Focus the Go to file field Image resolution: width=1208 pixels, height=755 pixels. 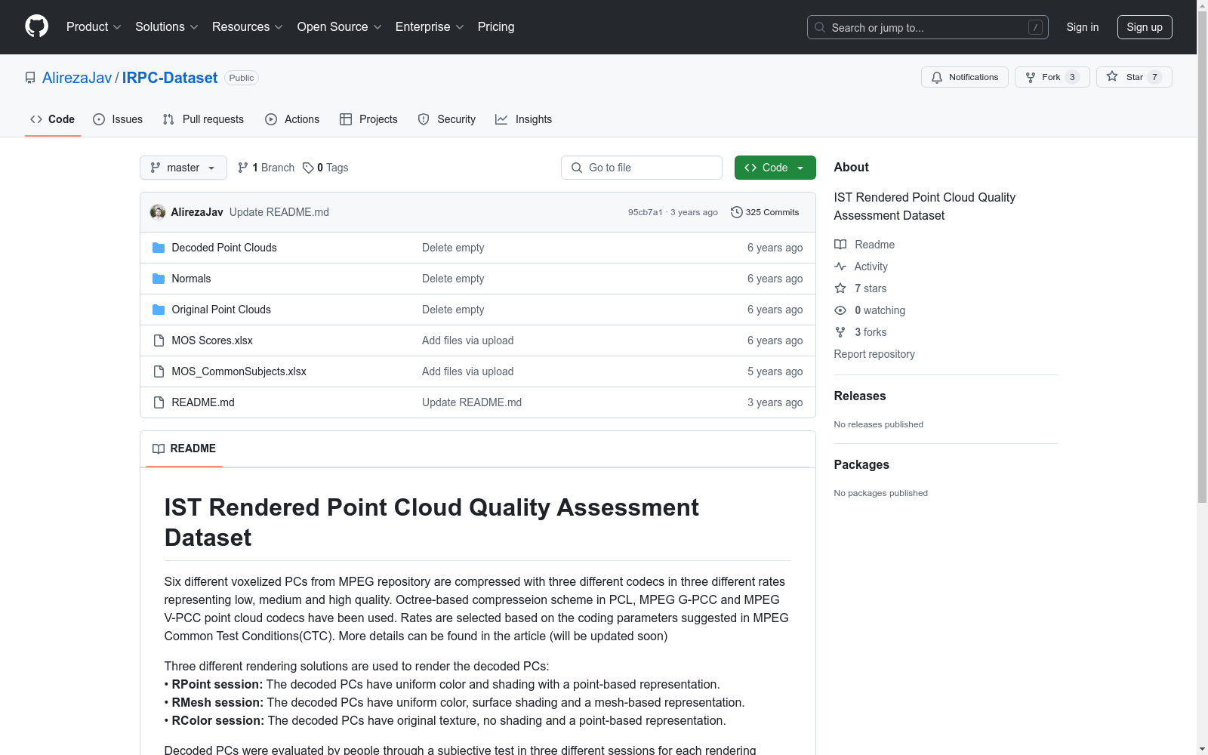[x=642, y=168]
